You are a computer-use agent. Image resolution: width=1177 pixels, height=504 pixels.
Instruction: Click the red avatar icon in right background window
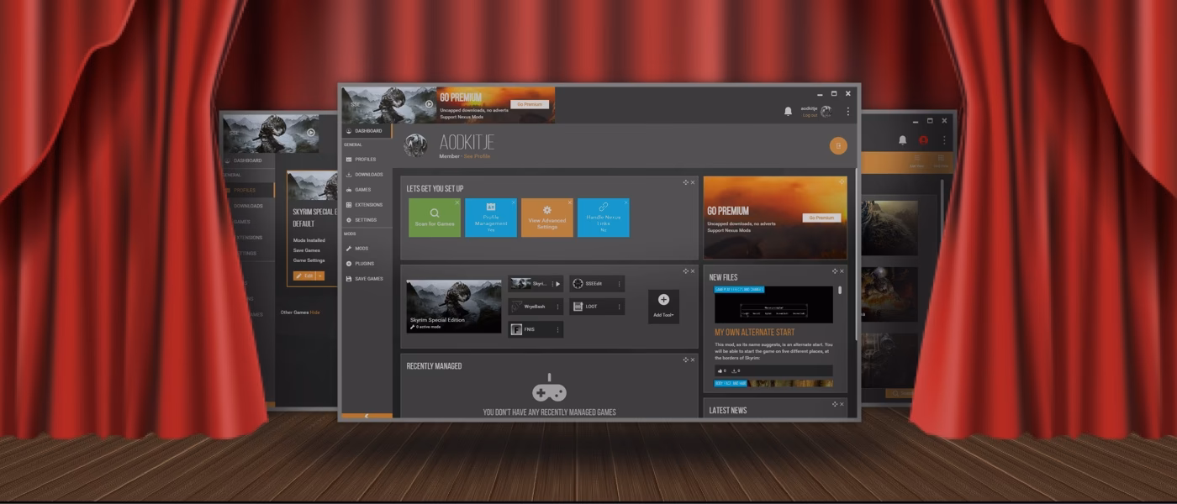pyautogui.click(x=923, y=140)
